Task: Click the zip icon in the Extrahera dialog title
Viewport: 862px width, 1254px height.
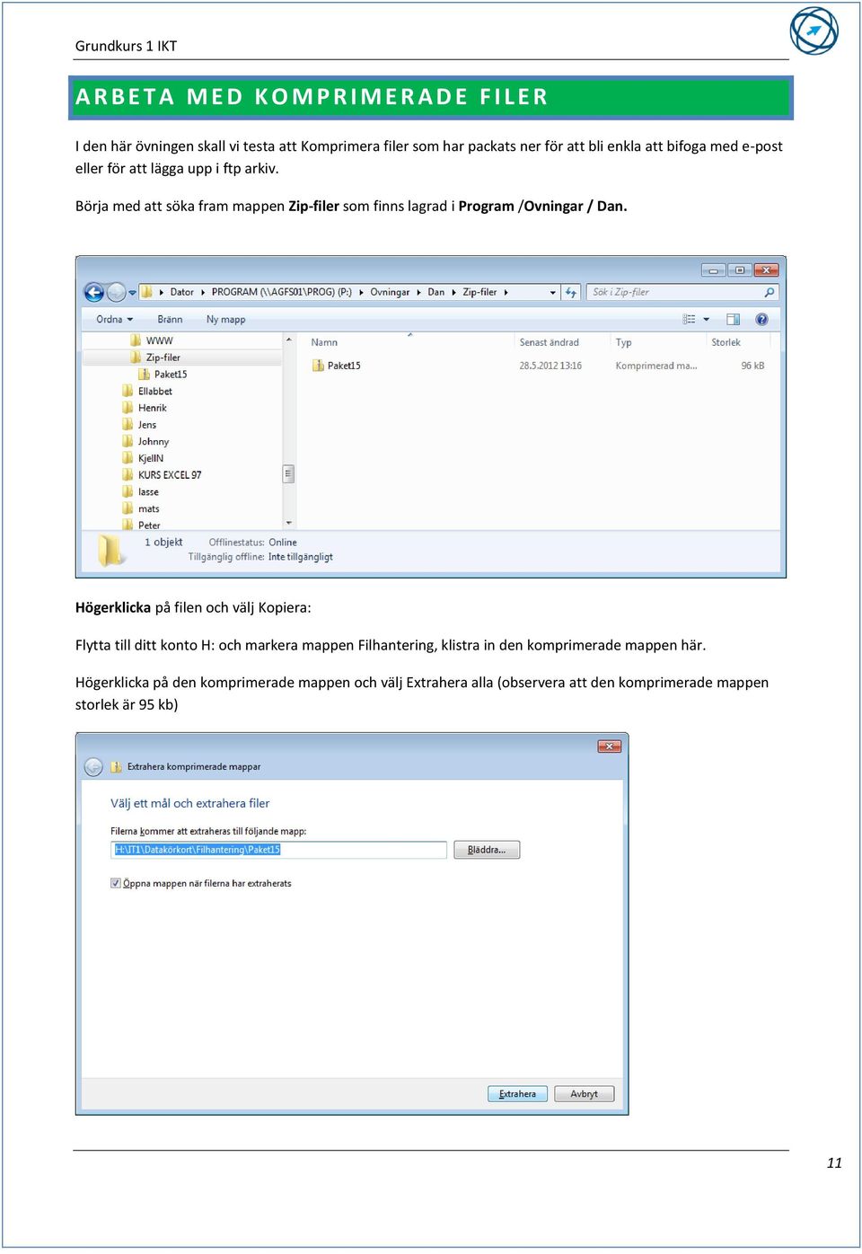Action: [117, 767]
